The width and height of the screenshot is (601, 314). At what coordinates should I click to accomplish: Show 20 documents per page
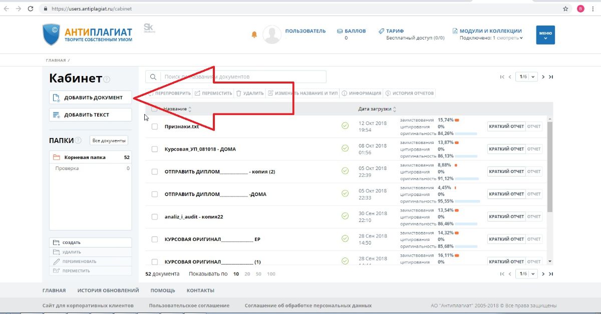[247, 274]
